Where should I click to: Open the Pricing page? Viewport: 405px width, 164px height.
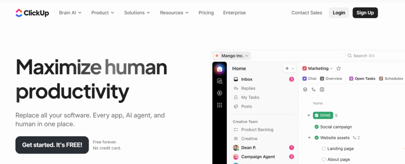click(206, 13)
